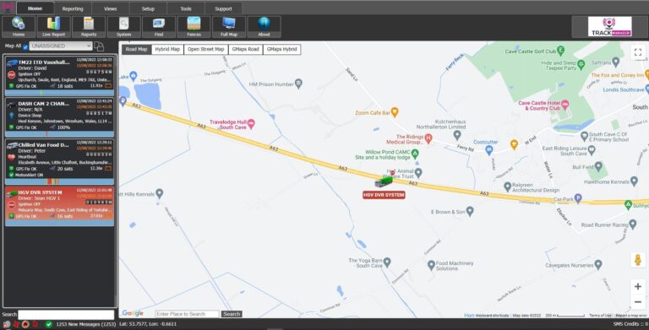The width and height of the screenshot is (649, 330).
Task: Click the Chilled Van activity timeline bar
Action: pyautogui.click(x=60, y=181)
